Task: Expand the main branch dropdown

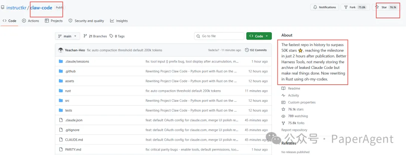Action: pyautogui.click(x=67, y=36)
